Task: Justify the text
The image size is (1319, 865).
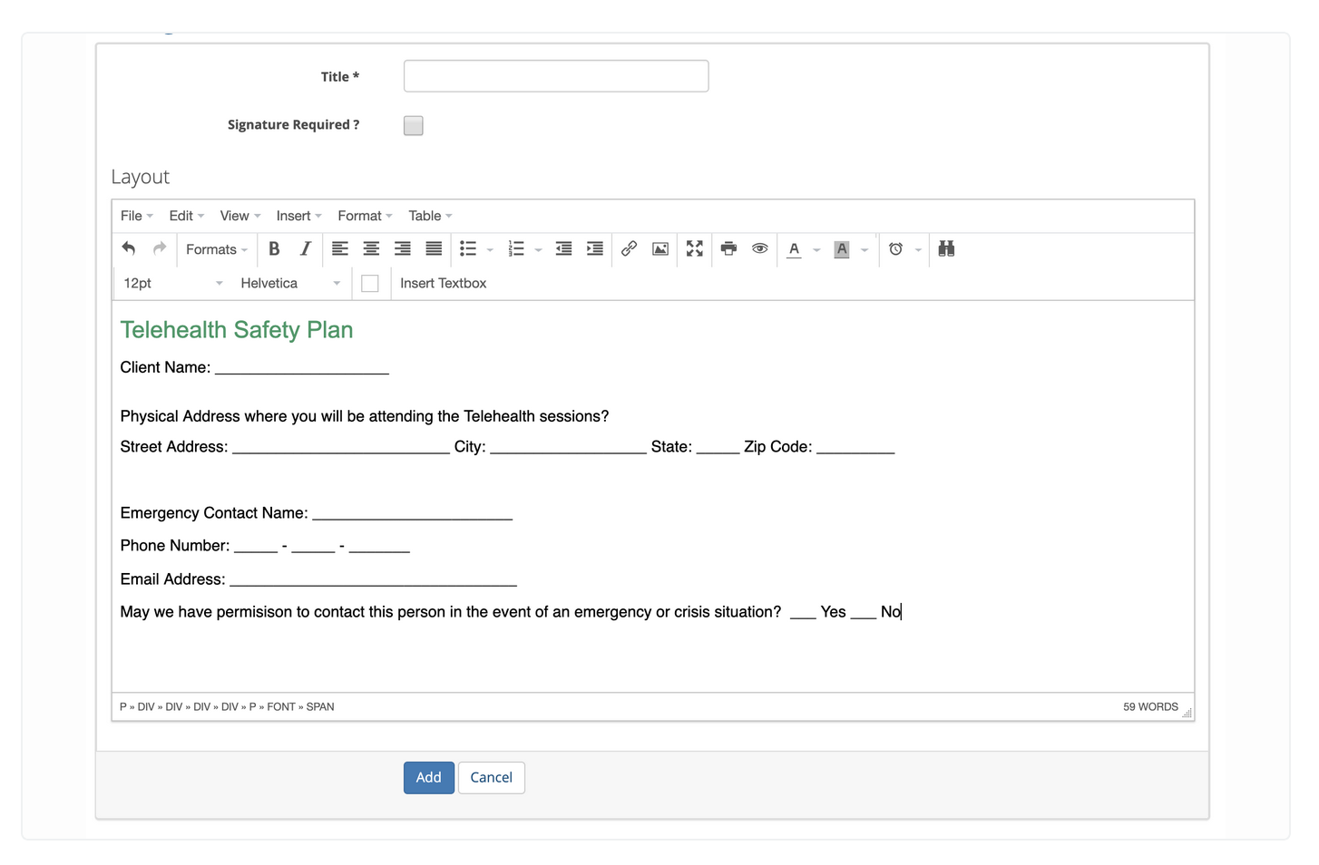Action: [434, 248]
